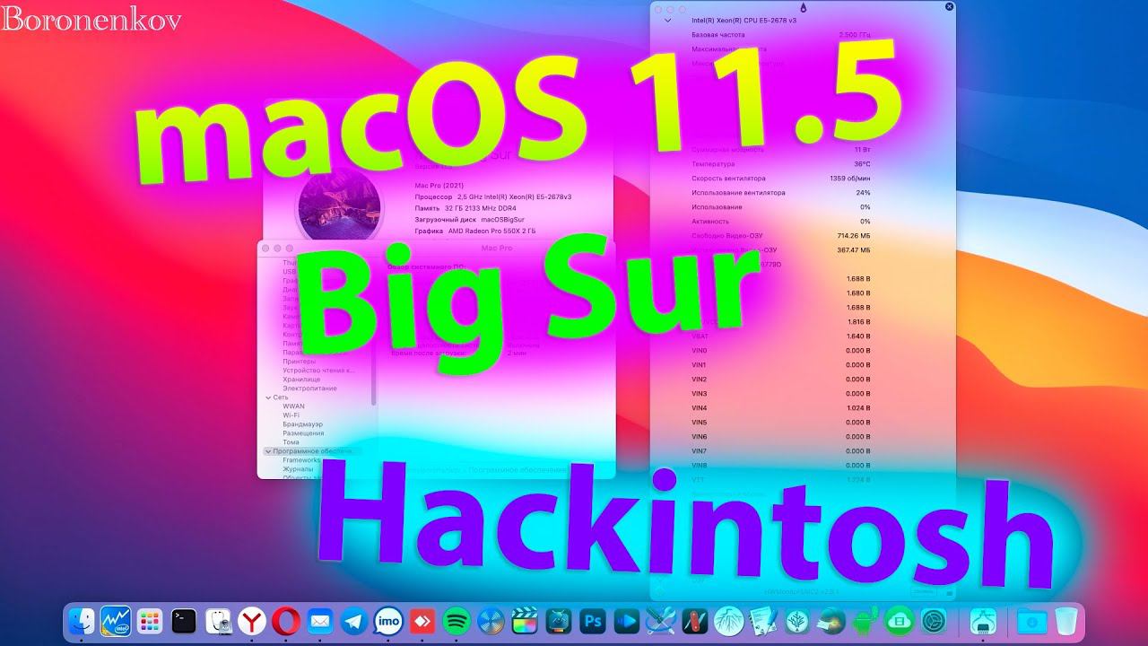Launch Photoshop from the dock
The height and width of the screenshot is (646, 1148).
tap(593, 621)
